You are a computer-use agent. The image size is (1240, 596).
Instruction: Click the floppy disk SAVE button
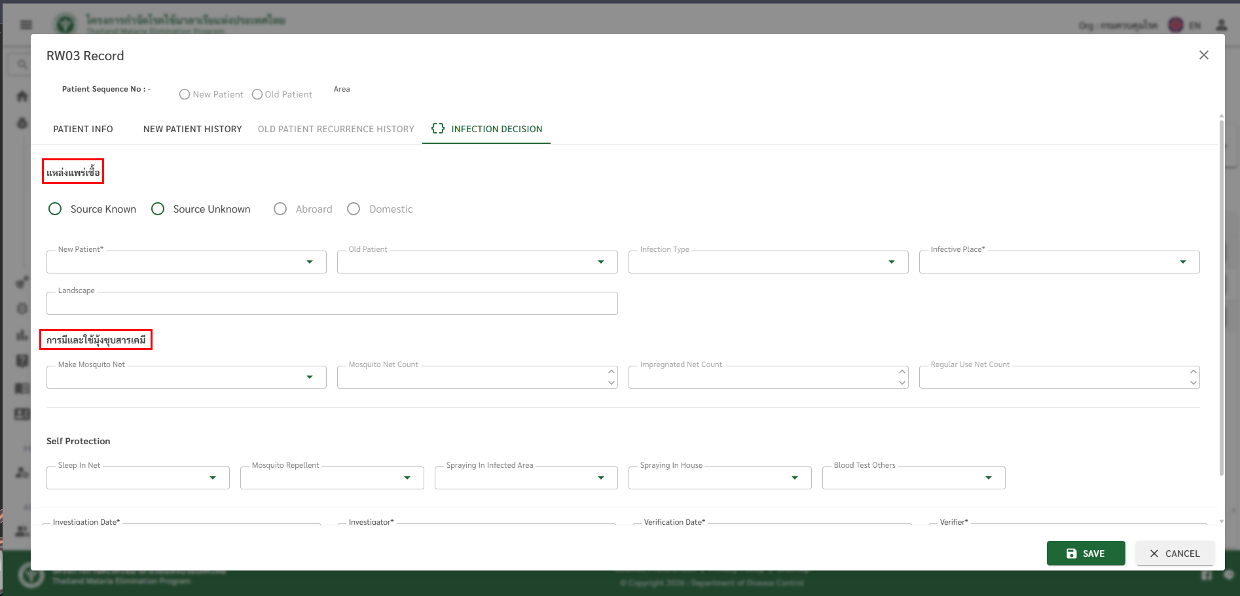click(x=1085, y=553)
